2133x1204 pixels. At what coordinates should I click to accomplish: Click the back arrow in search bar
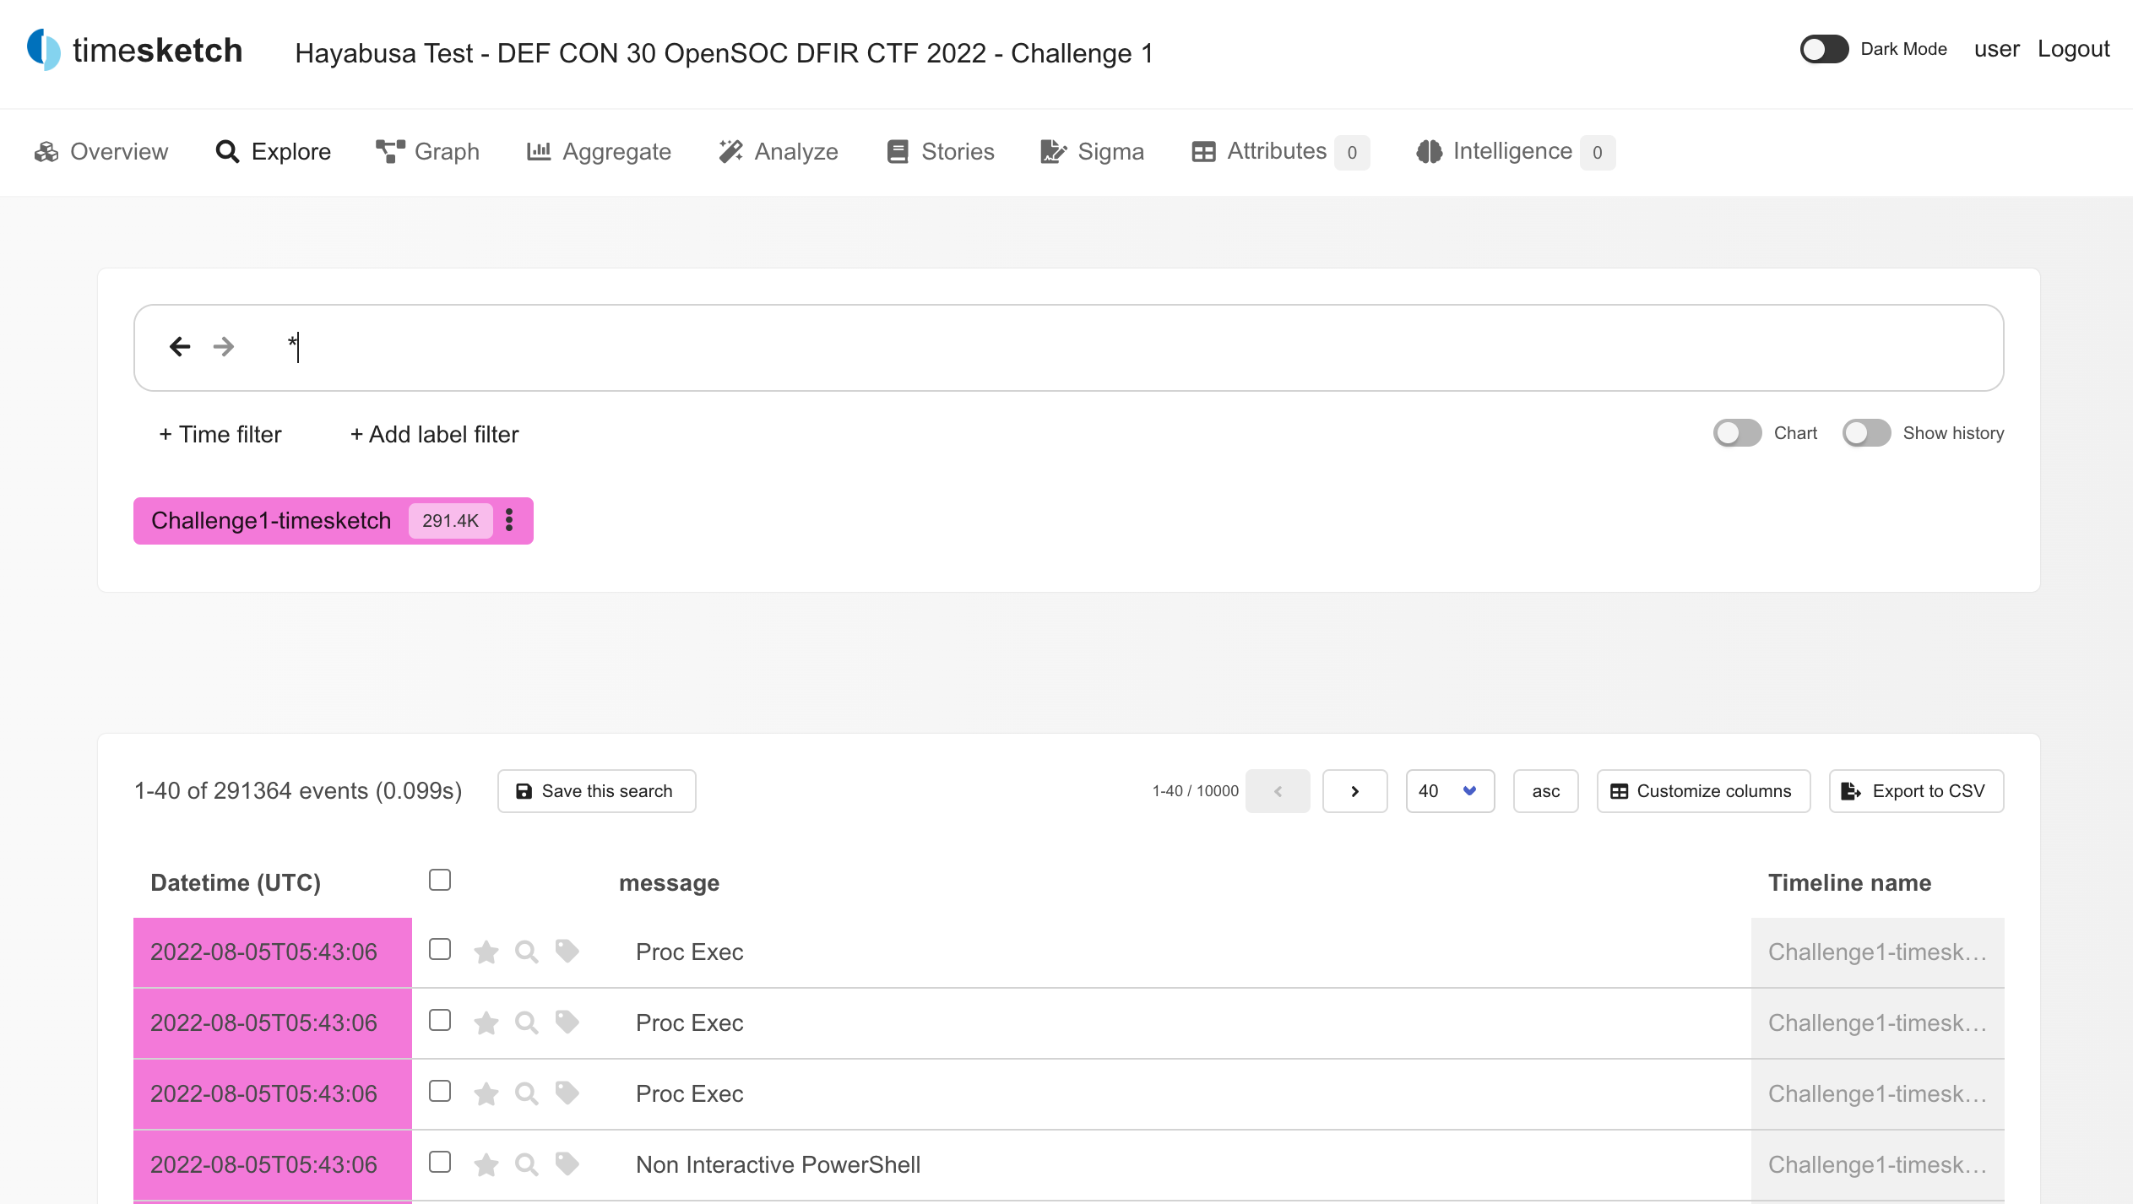[180, 346]
